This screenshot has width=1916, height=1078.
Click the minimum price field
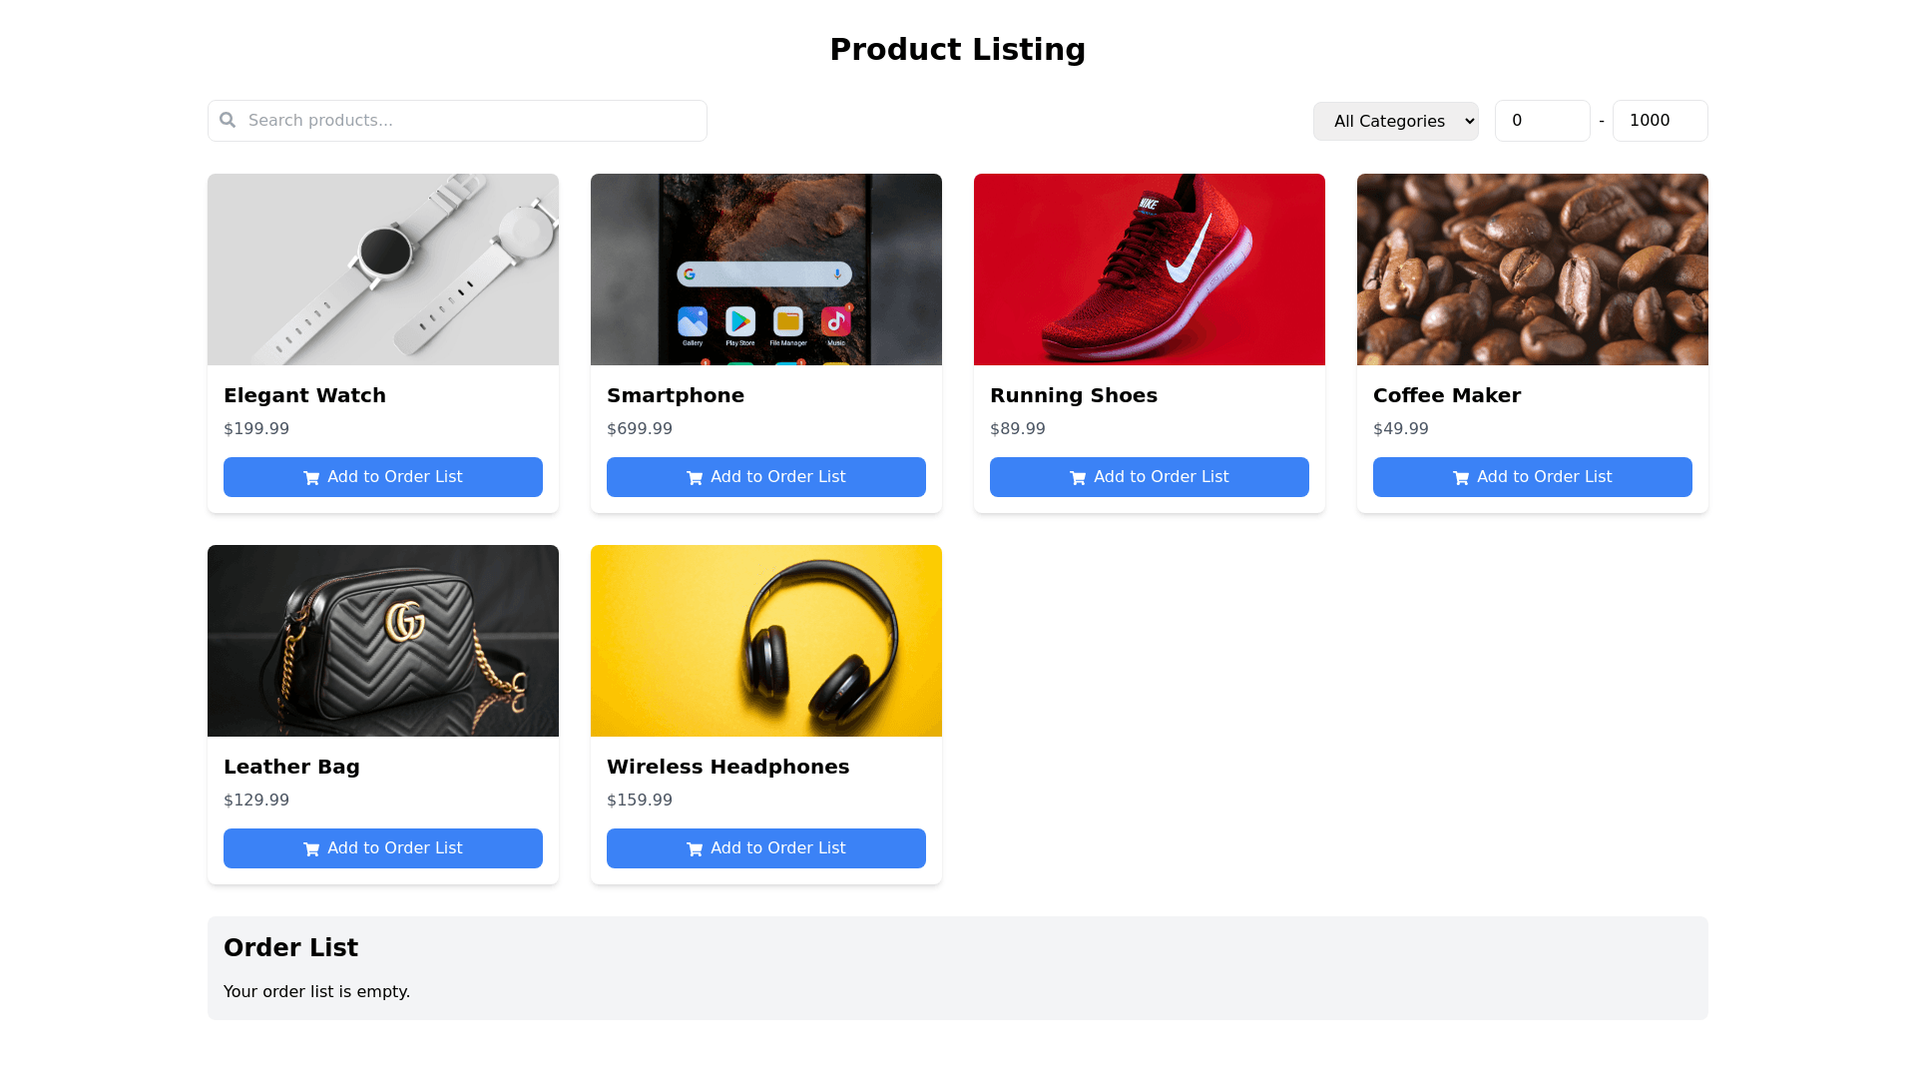coord(1542,121)
